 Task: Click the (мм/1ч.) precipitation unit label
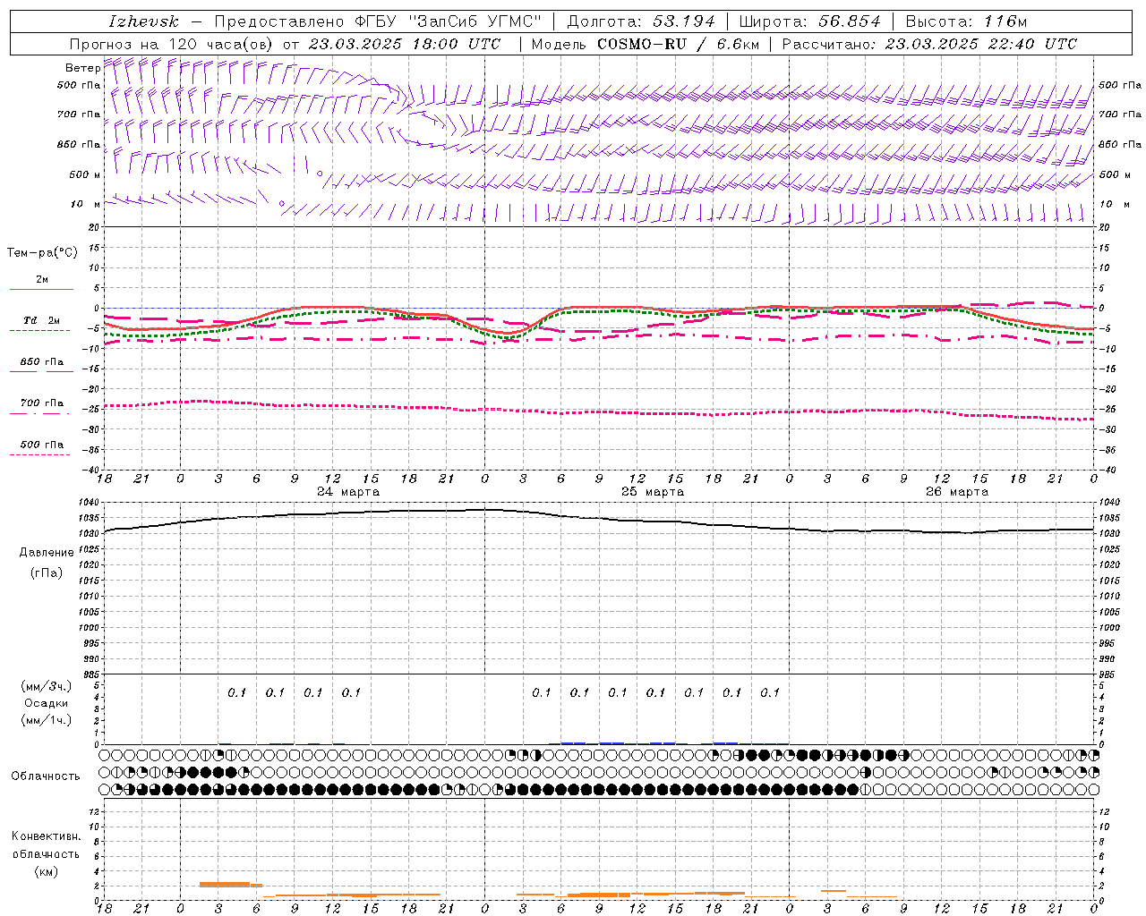[47, 720]
